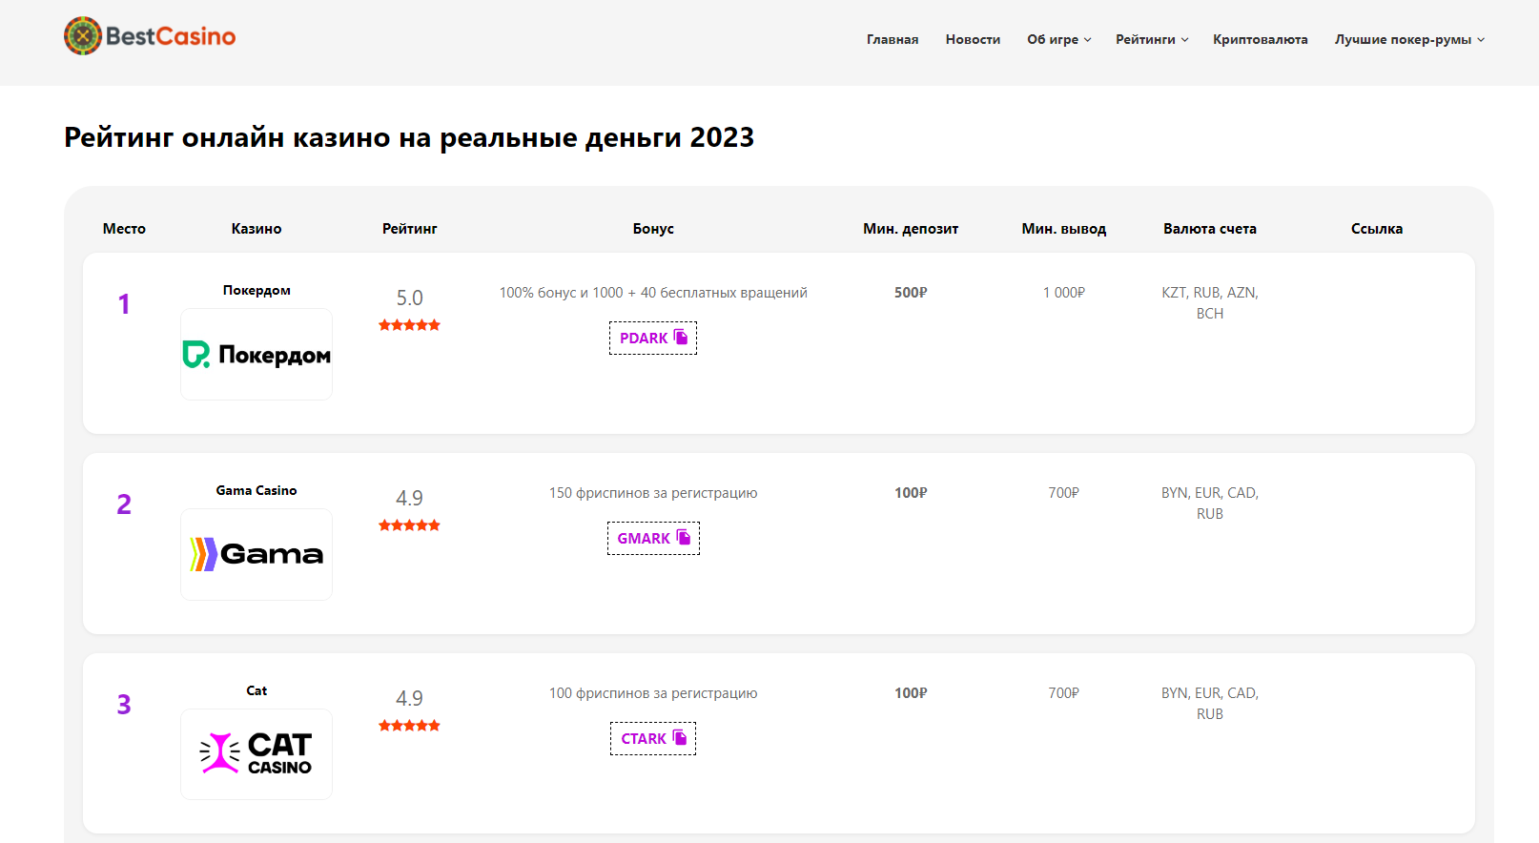1539x843 pixels.
Task: Click the Ссылка column header
Action: pyautogui.click(x=1377, y=229)
